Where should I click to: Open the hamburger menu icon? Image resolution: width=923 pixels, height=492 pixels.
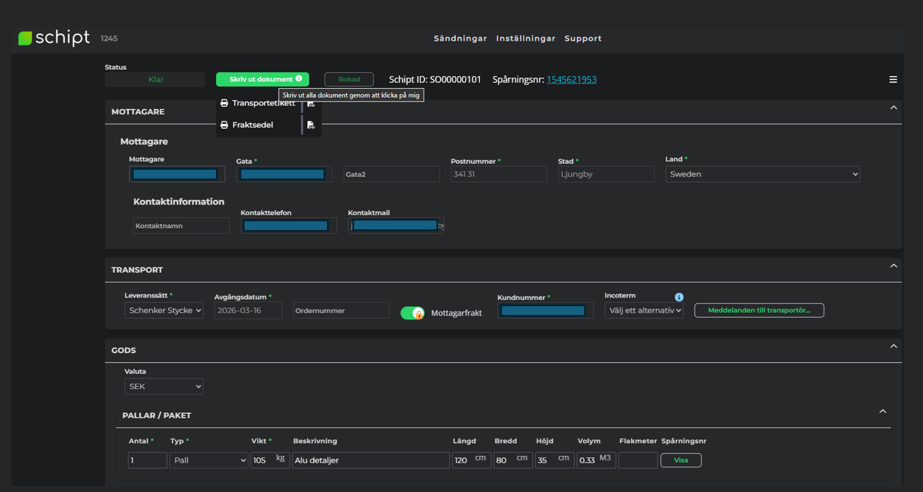pos(893,80)
